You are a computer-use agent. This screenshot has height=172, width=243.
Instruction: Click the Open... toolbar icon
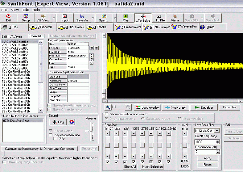click(x=104, y=18)
